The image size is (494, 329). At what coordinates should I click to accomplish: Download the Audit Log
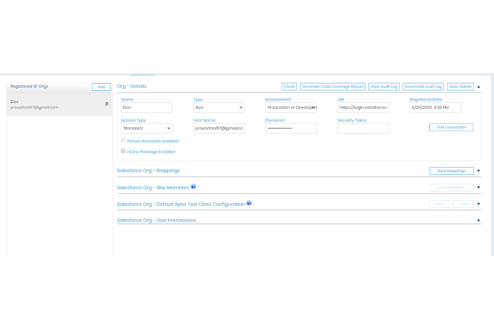(423, 86)
